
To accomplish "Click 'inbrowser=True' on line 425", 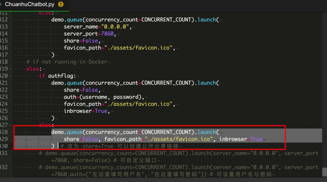I will click(x=86, y=111).
